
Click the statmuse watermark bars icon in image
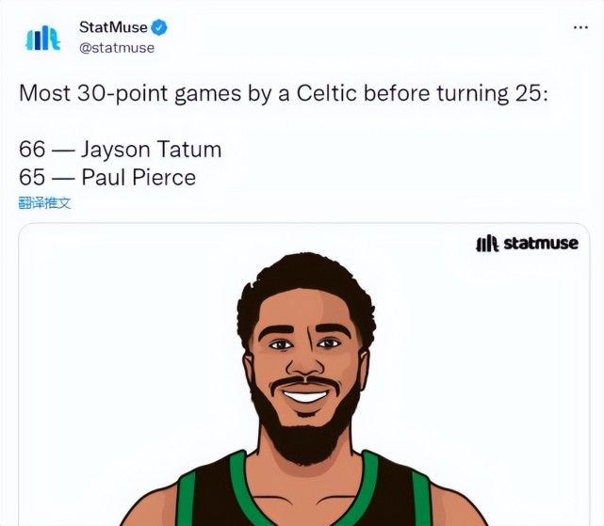(487, 244)
